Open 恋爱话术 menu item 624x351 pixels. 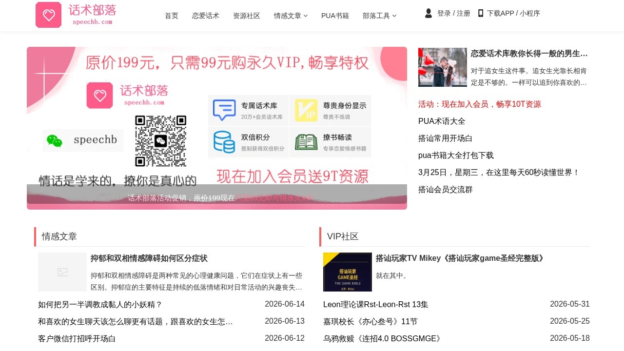point(206,16)
